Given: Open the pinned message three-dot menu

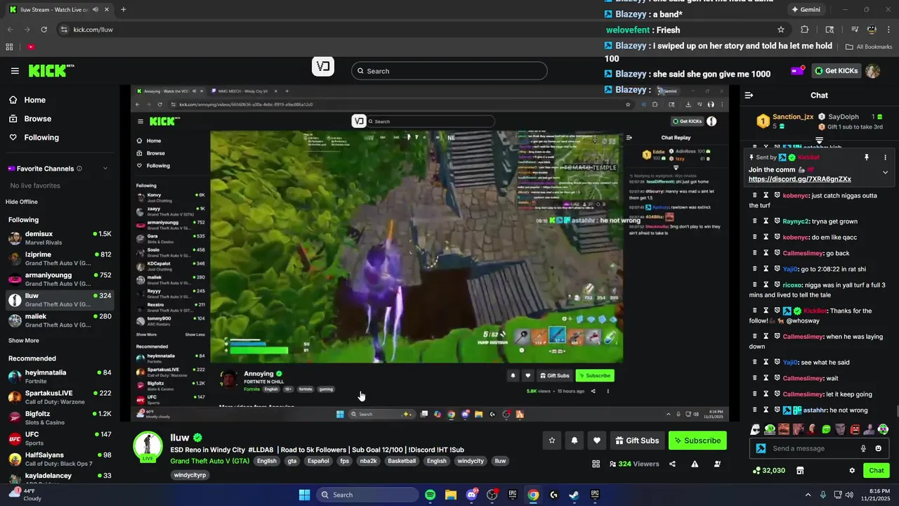Looking at the screenshot, I should 885,157.
